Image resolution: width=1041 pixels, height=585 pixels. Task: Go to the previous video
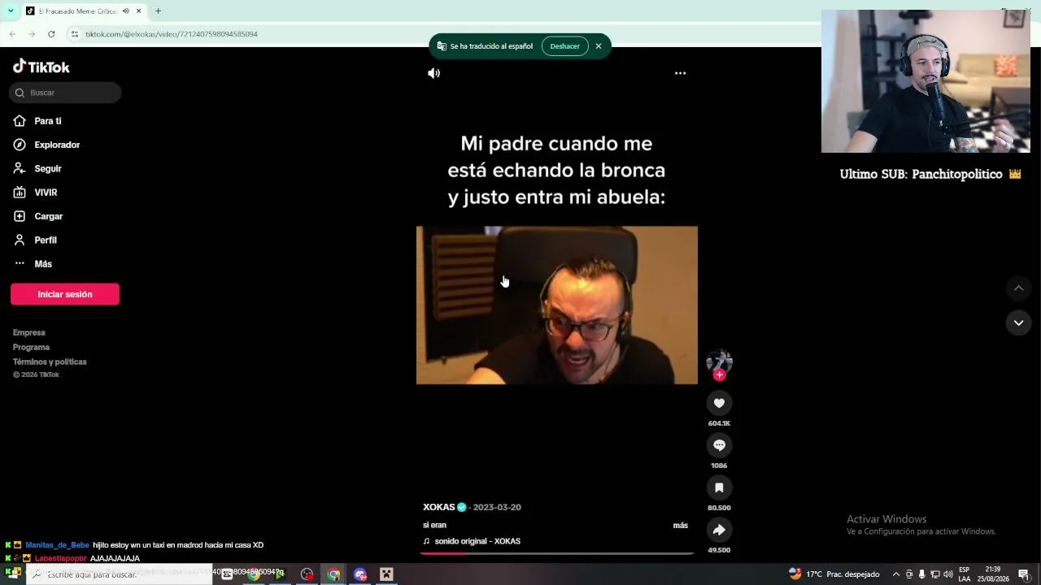(1018, 288)
